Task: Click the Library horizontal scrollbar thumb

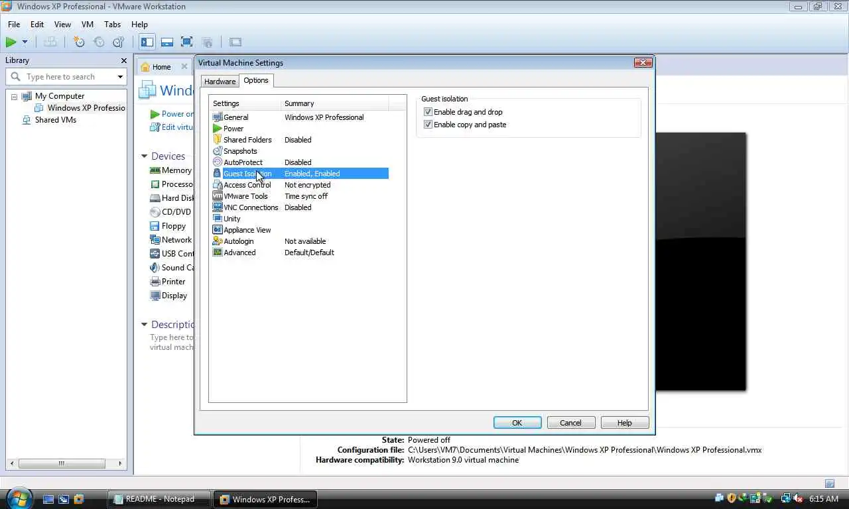Action: click(x=62, y=463)
